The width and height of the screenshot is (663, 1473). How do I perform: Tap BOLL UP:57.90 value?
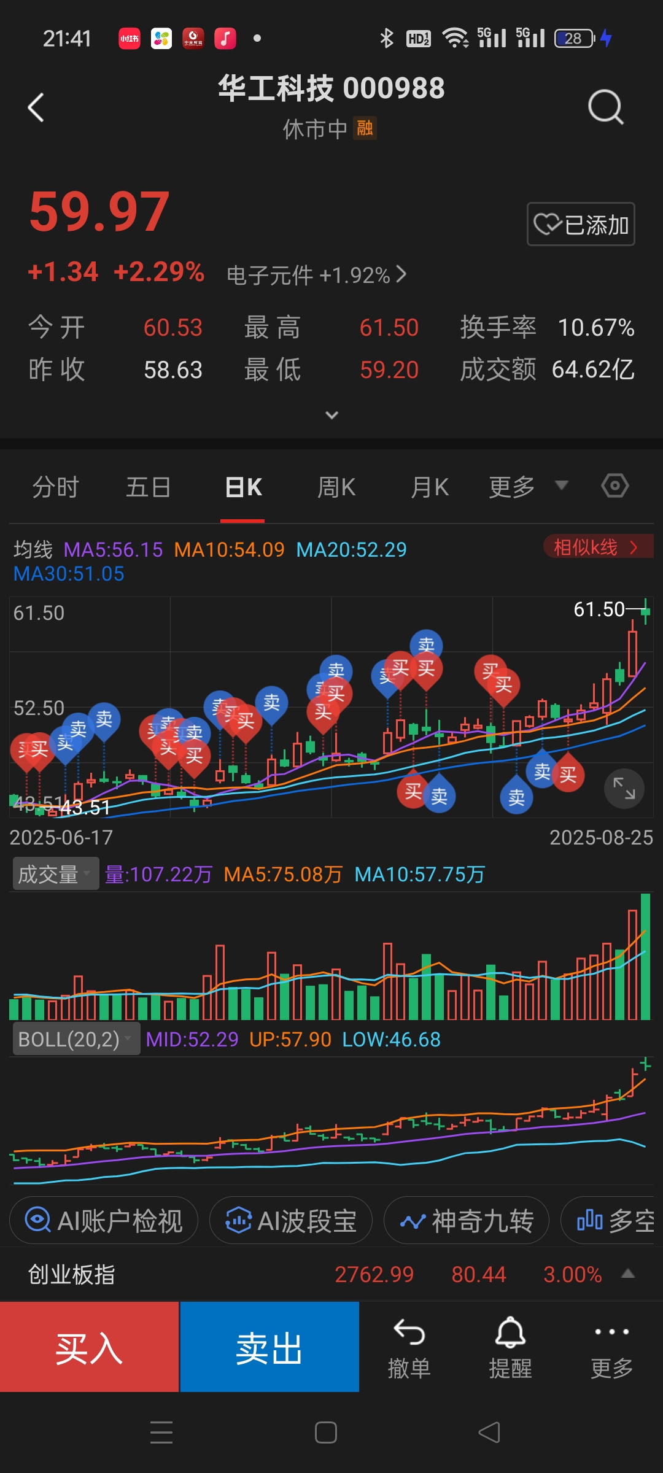pos(290,1039)
